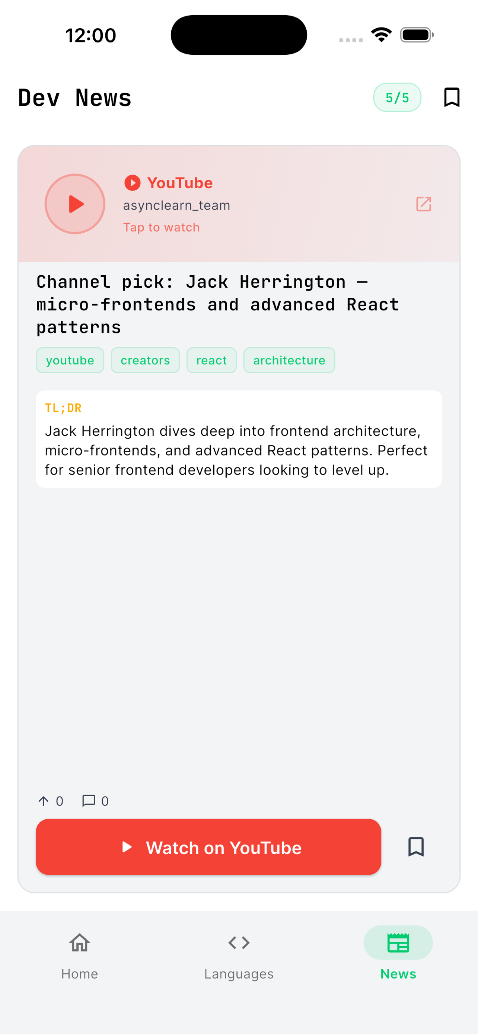Open the video with the external link icon

coord(423,204)
